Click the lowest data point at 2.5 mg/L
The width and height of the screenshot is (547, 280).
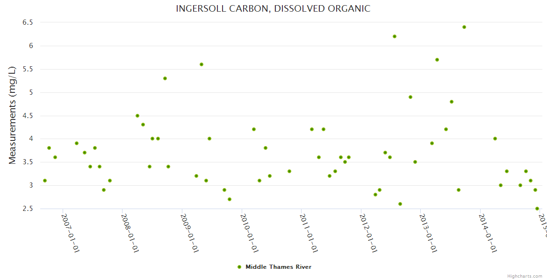[x=537, y=209]
